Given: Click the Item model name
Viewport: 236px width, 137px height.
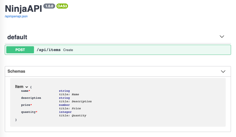Looking at the screenshot, I should (19, 86).
